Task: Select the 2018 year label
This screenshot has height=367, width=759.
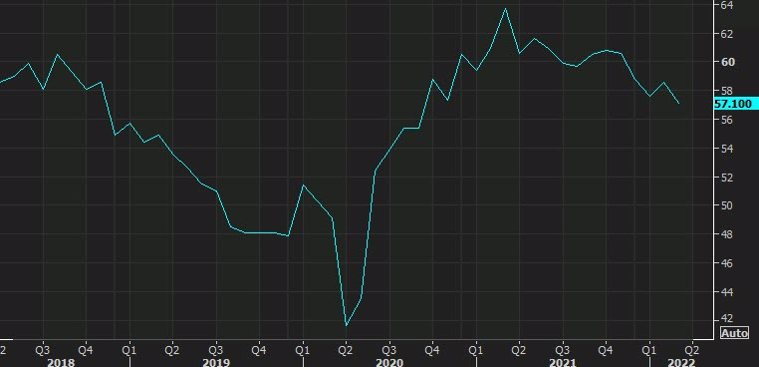Action: [61, 362]
